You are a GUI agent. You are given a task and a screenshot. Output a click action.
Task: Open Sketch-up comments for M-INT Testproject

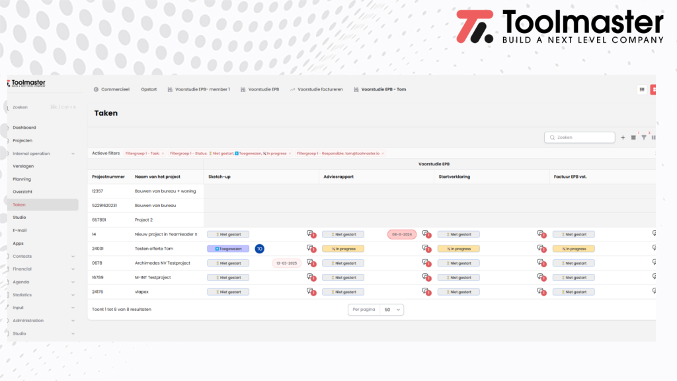(311, 277)
